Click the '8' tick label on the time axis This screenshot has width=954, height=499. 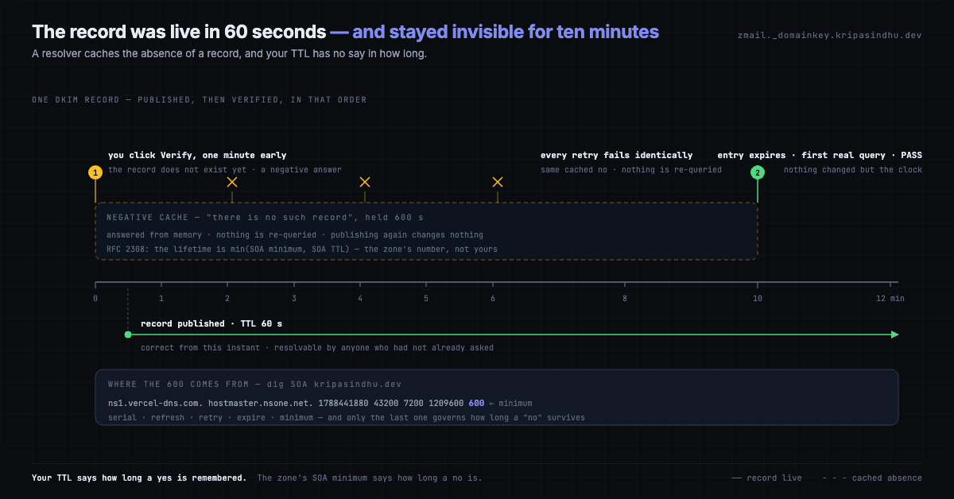click(x=625, y=299)
